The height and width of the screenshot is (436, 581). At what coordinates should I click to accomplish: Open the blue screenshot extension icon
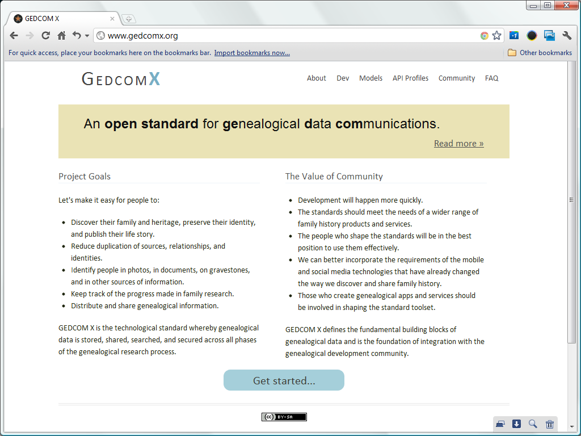point(549,35)
